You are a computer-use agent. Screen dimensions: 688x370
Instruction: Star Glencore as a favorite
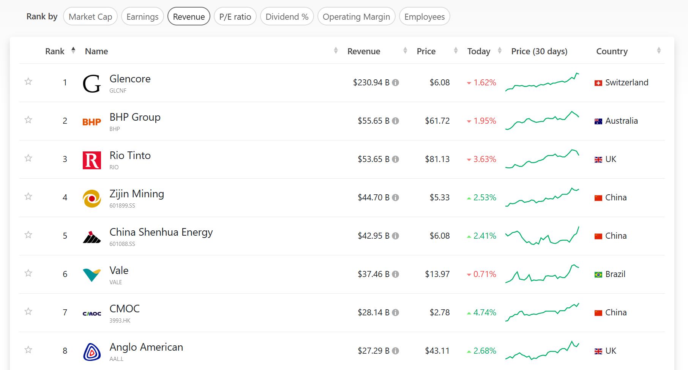28,82
